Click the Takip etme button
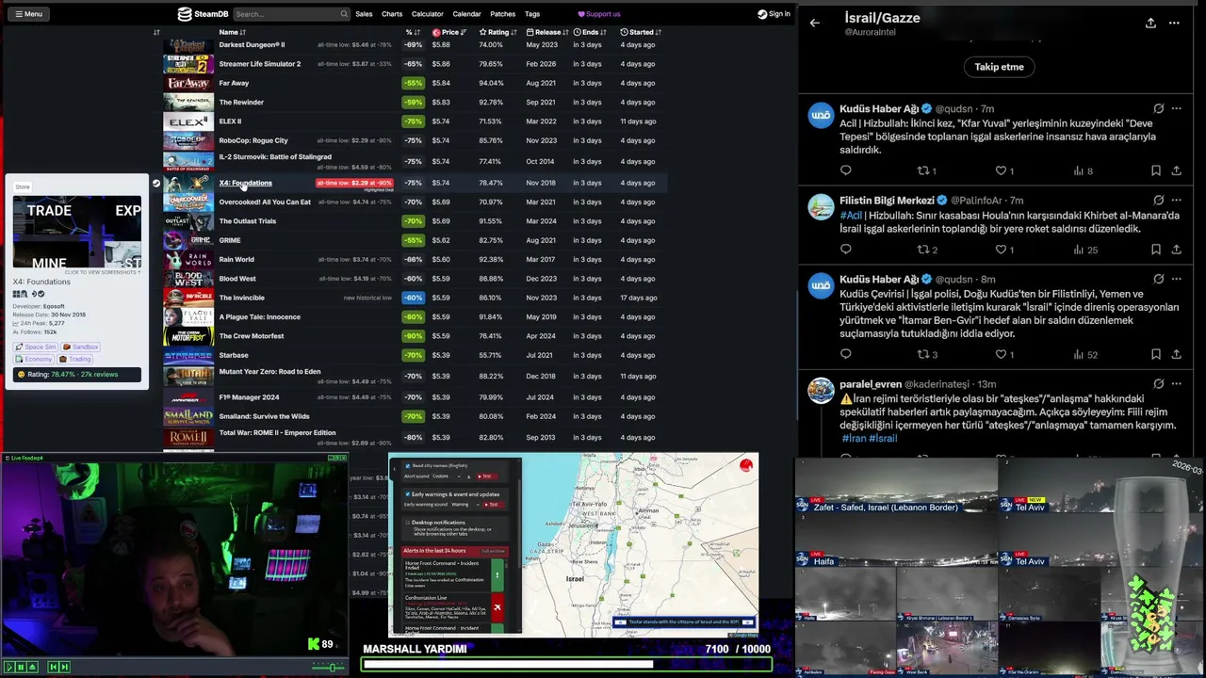The image size is (1206, 678). (999, 67)
